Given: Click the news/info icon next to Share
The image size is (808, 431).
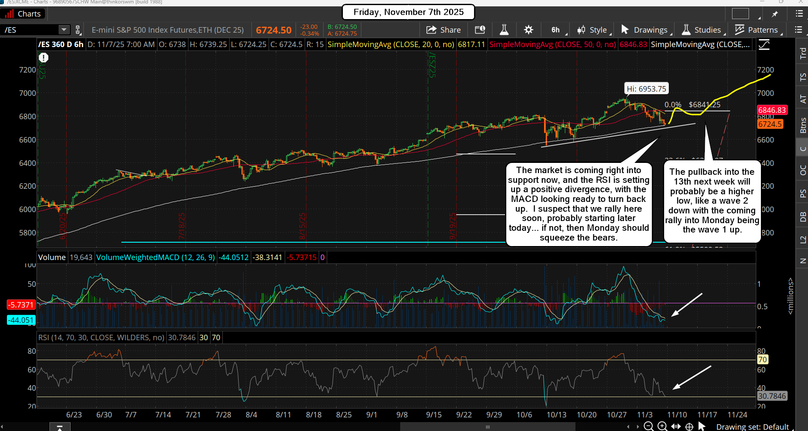Looking at the screenshot, I should (480, 30).
